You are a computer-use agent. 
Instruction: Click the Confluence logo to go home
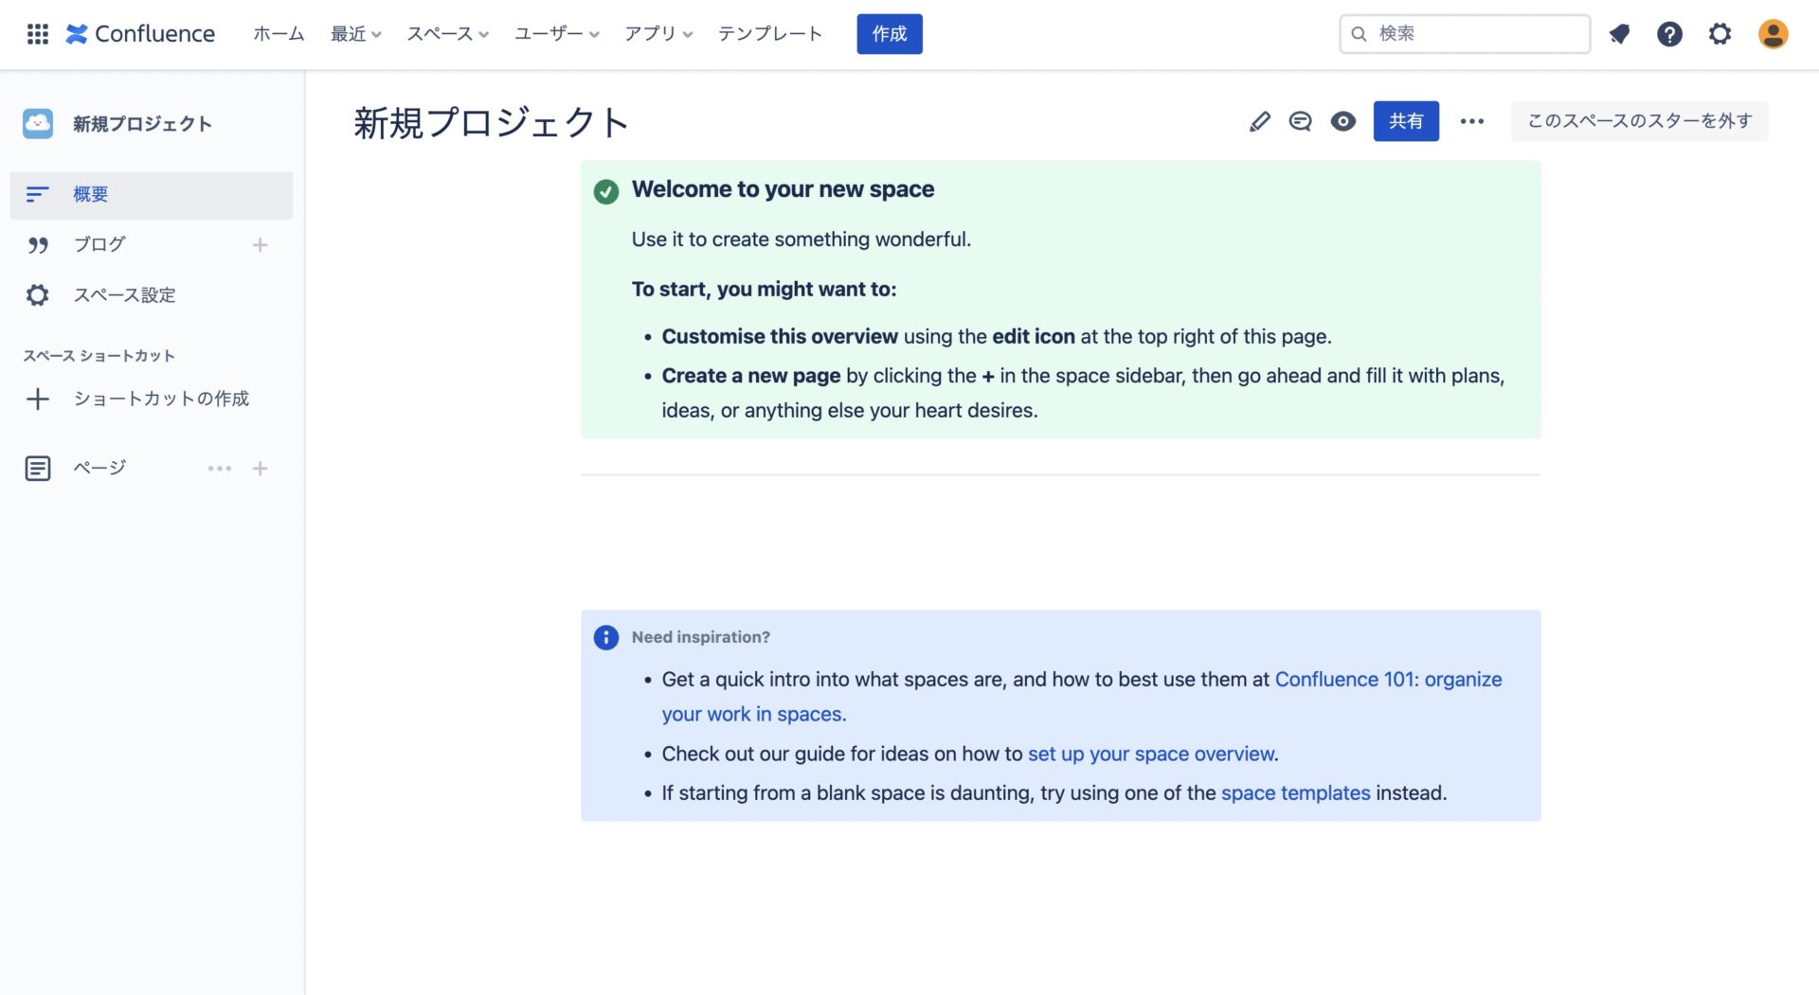pos(140,34)
